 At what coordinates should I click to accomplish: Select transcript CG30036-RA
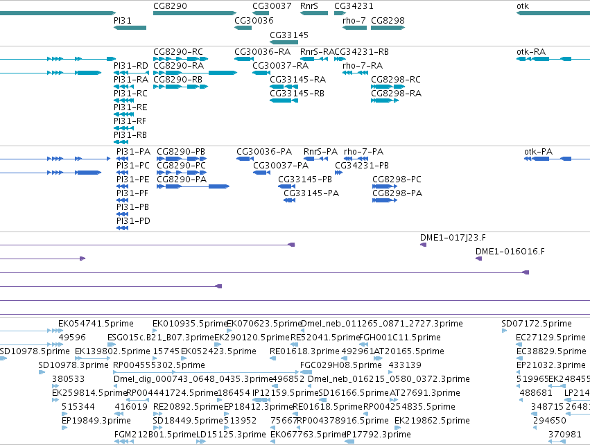pyautogui.click(x=244, y=59)
